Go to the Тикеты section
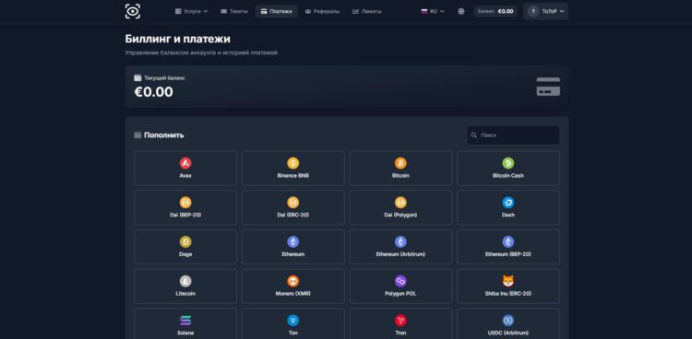The width and height of the screenshot is (692, 339). point(234,11)
